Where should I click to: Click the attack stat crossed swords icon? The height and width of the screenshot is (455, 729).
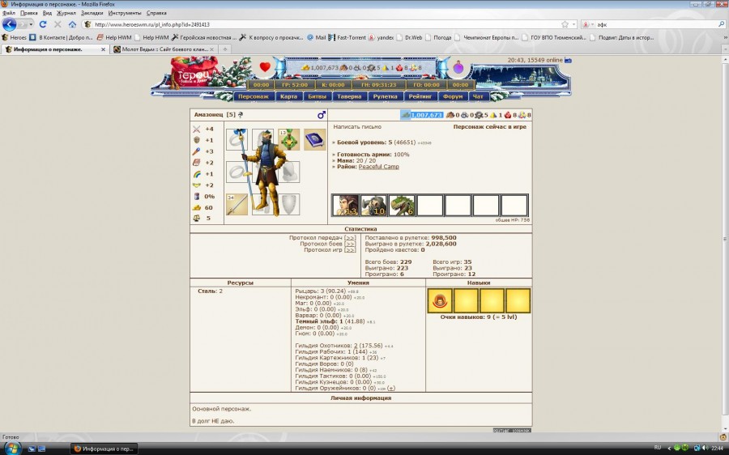(x=197, y=130)
